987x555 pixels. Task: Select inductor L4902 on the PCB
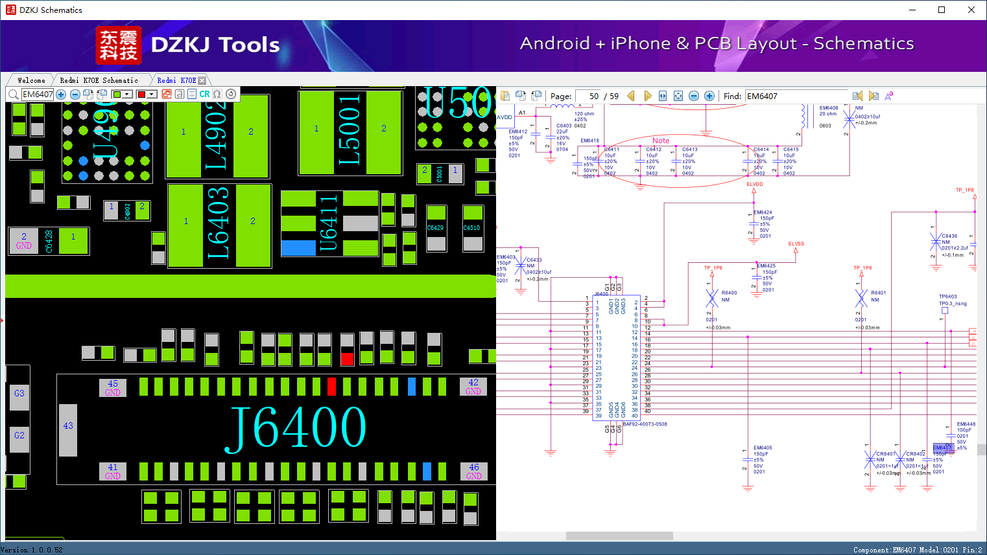point(217,136)
